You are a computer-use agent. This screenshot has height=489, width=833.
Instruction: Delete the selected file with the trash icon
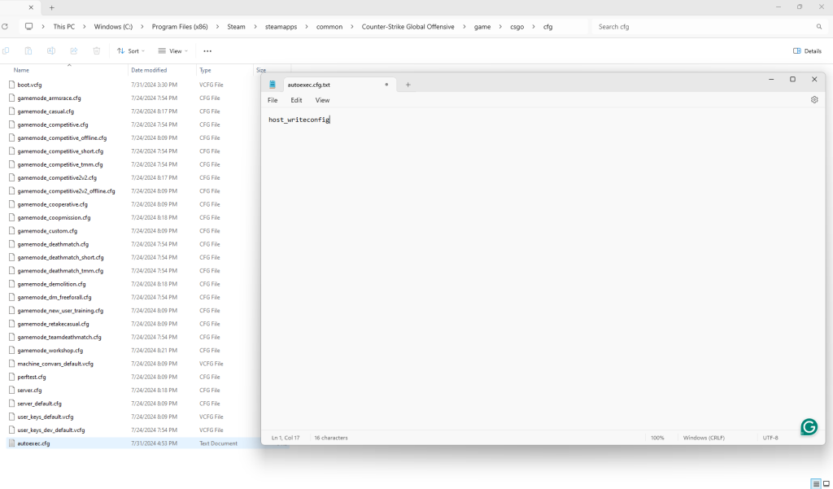96,50
